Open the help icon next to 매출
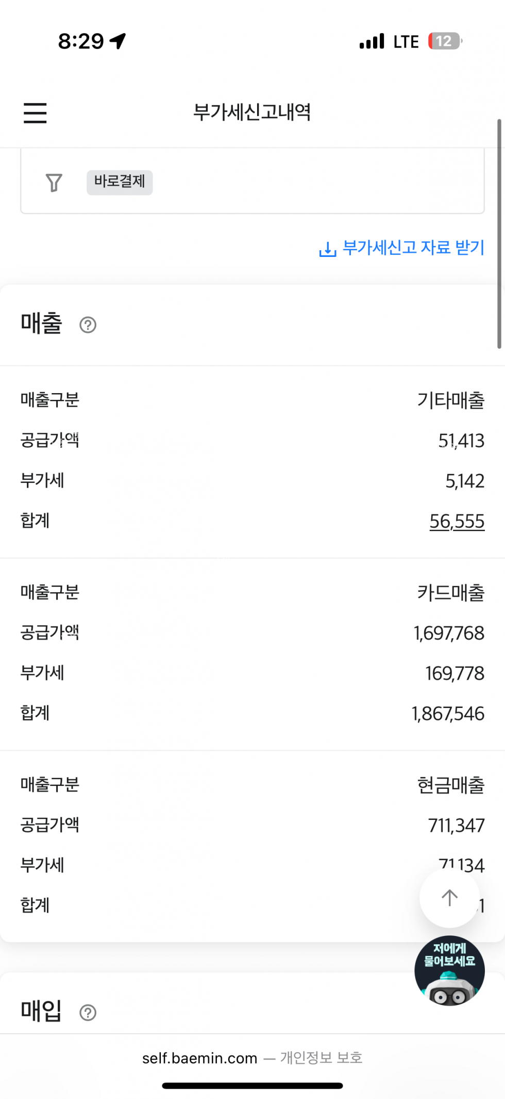Viewport: 505px width, 1099px height. (88, 325)
